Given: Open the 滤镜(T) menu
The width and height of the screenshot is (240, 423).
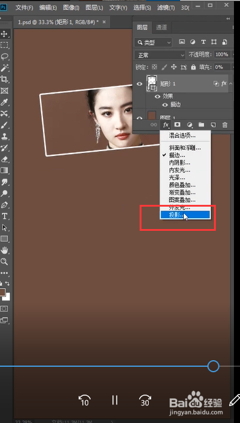Looking at the screenshot, I should point(166,7).
